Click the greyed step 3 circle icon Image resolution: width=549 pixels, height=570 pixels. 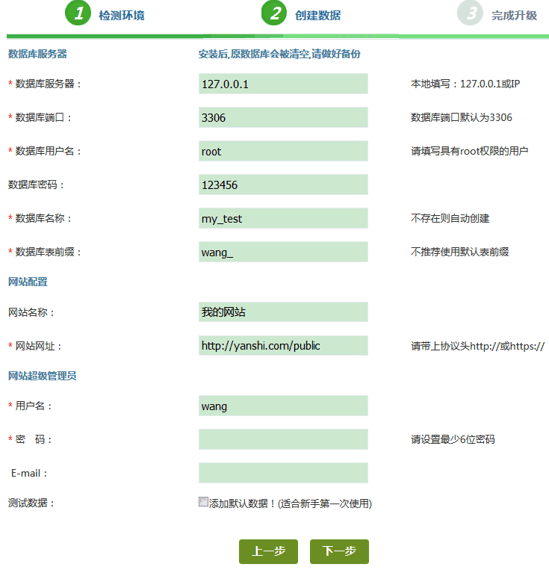[470, 13]
